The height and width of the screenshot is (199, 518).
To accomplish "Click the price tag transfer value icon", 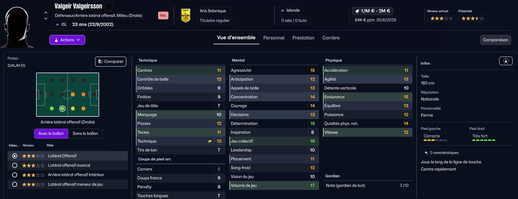I will pyautogui.click(x=357, y=11).
